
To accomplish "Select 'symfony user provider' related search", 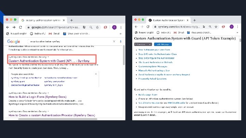I will 54,81.
